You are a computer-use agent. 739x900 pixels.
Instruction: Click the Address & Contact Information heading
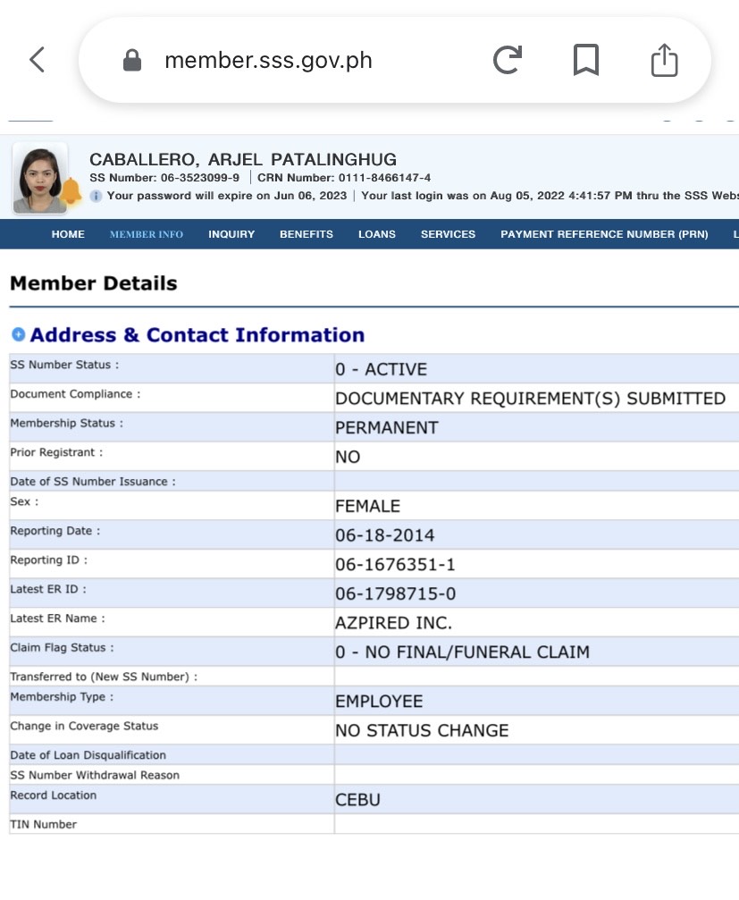197,335
